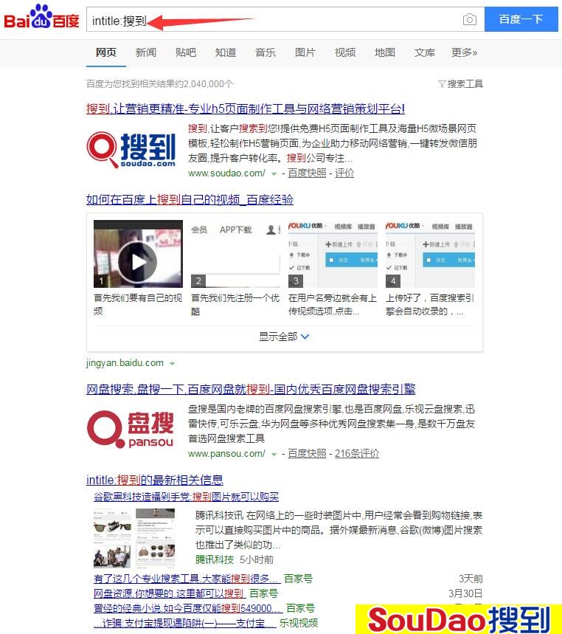562x634 pixels.
Task: Open 曾经的经典小说 news link
Action: (188, 608)
